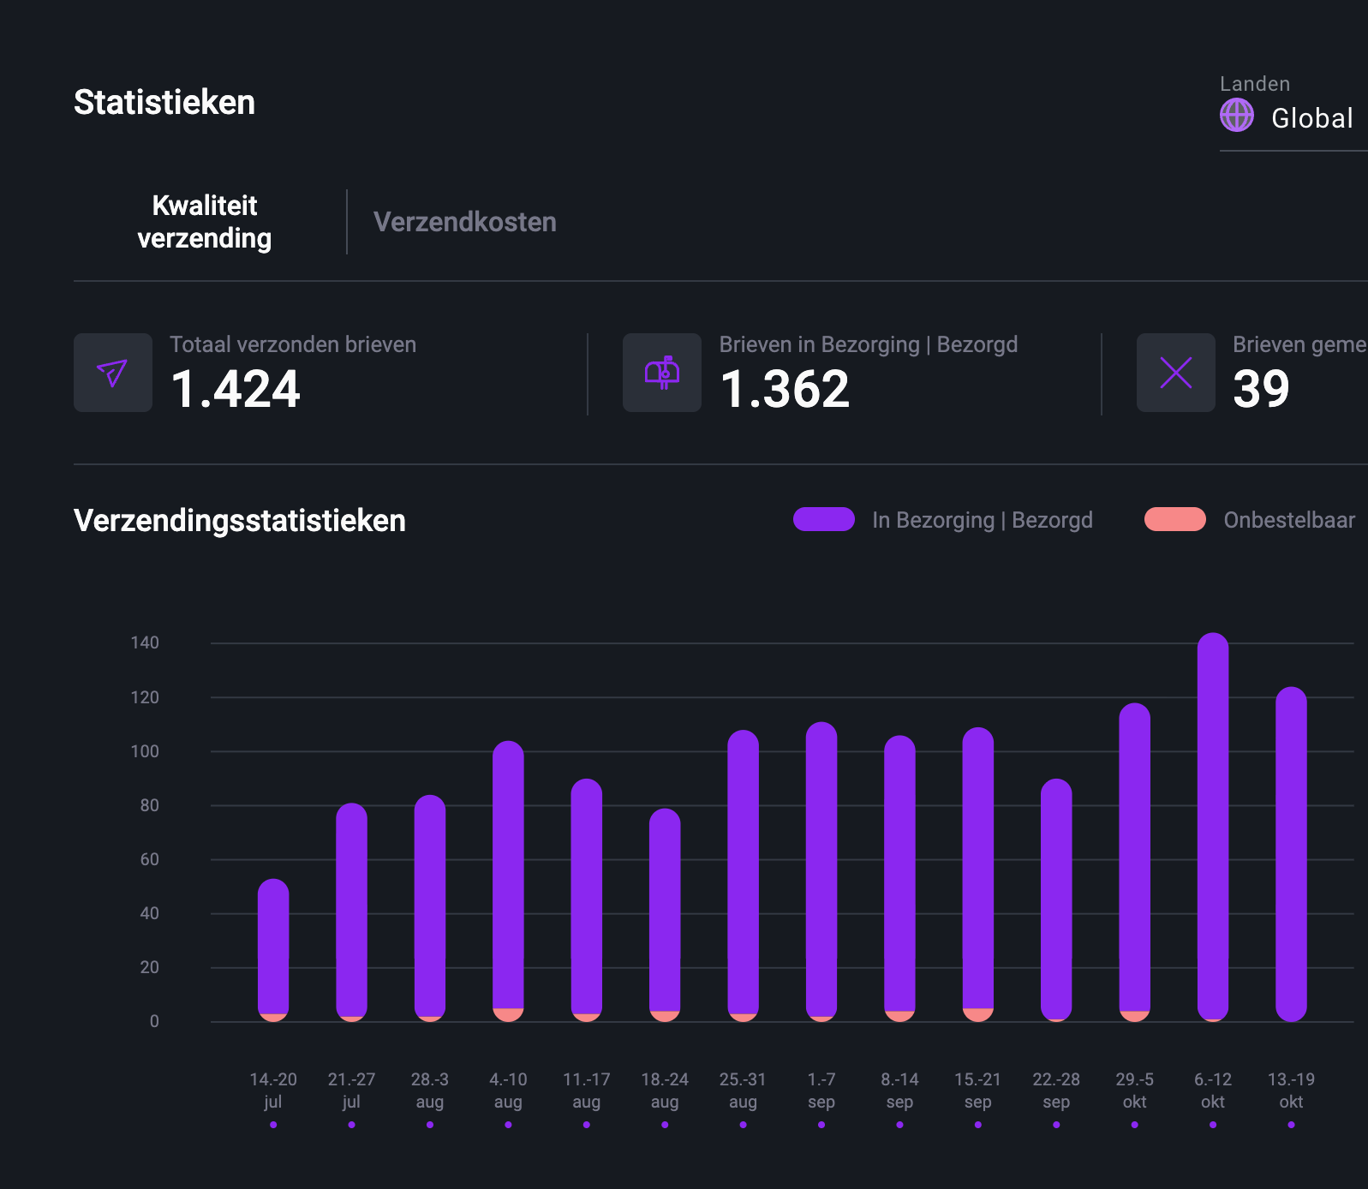Click the pink segment of 15.-21 sep bar

point(977,1014)
